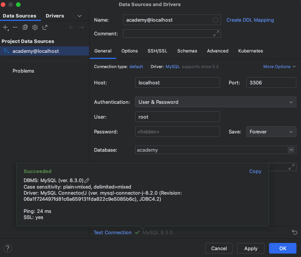Image resolution: width=301 pixels, height=257 pixels.
Task: Click the Create DDL Mapping link
Action: click(x=250, y=20)
